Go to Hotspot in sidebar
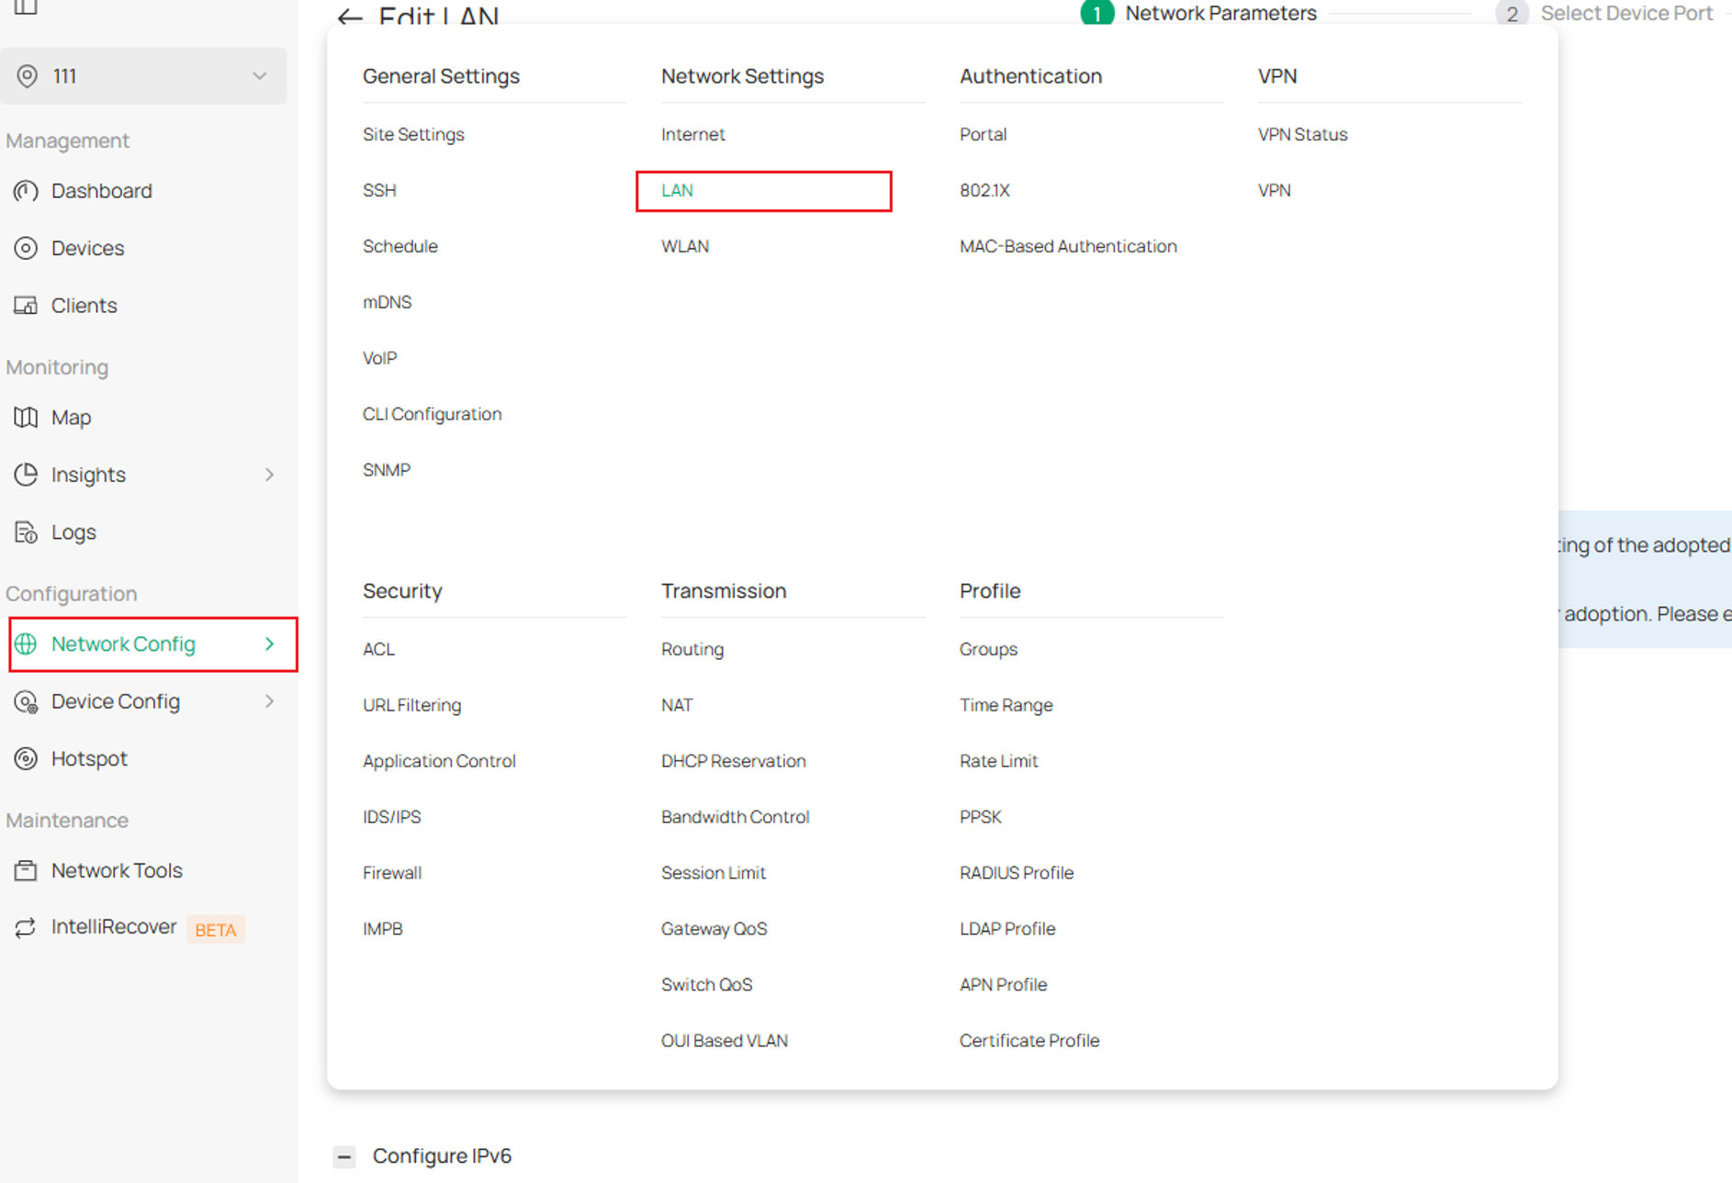Image resolution: width=1732 pixels, height=1183 pixels. click(89, 759)
